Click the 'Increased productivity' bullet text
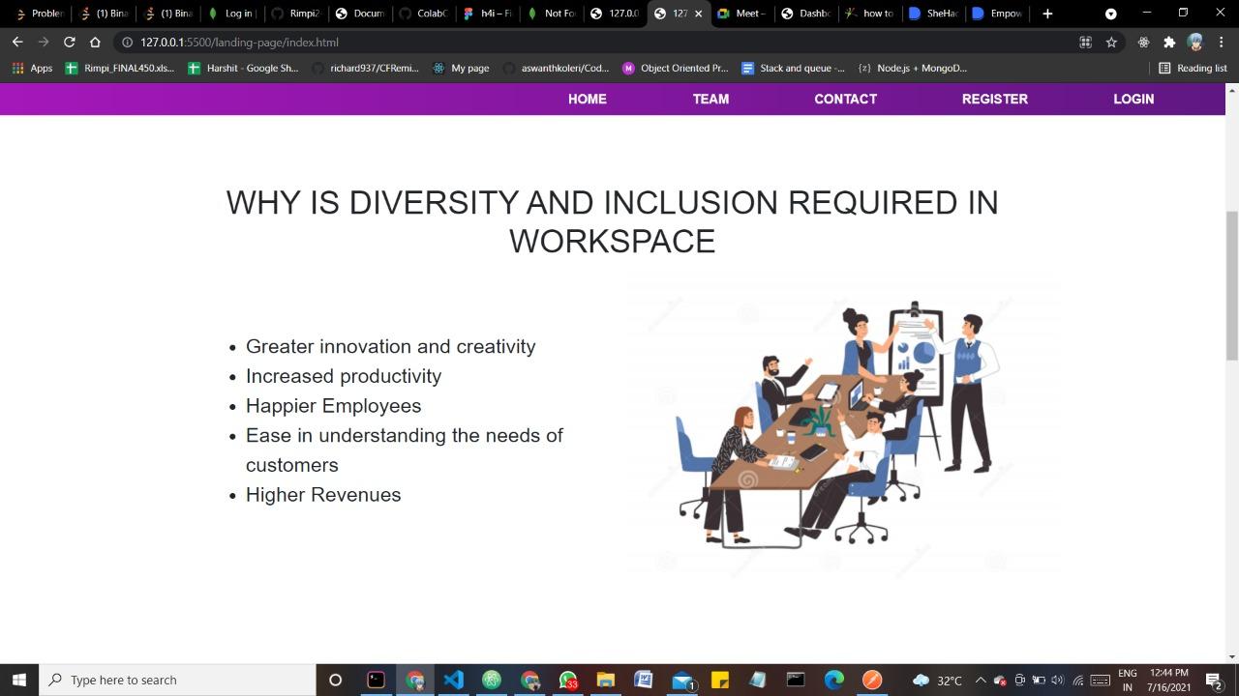Viewport: 1239px width, 696px height. (x=344, y=376)
